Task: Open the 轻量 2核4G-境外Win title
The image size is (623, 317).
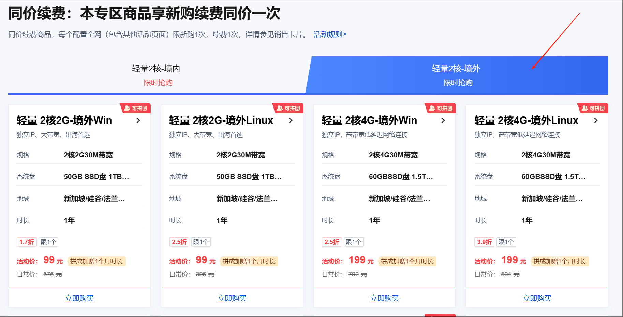Action: pos(369,120)
